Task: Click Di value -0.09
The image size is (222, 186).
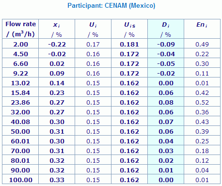Action: click(x=166, y=44)
